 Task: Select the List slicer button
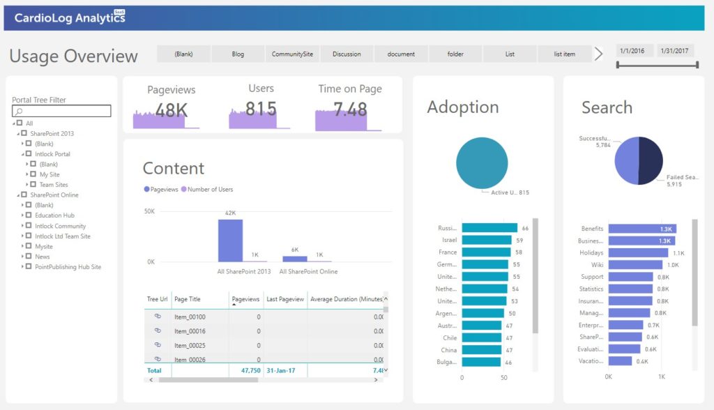click(510, 54)
